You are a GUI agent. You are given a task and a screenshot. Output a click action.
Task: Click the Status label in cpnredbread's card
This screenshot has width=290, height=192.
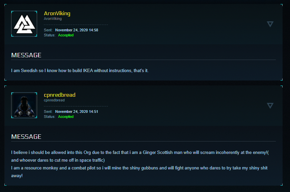click(x=49, y=117)
